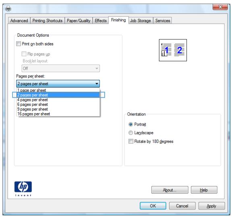
Task: Click the printer icon in the title bar
Action: coord(8,9)
